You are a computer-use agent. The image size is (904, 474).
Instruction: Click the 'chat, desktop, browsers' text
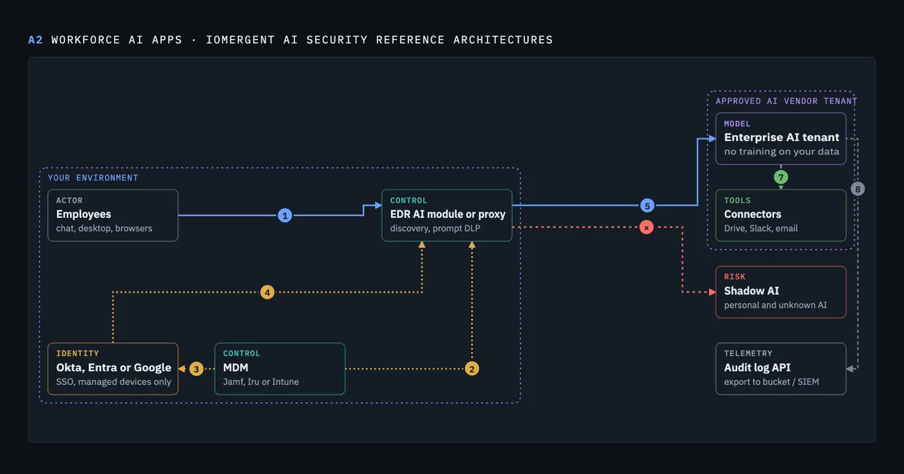tap(104, 229)
